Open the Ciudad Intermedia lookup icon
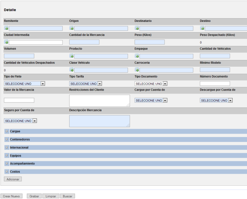The width and height of the screenshot is (247, 199). coord(6,42)
